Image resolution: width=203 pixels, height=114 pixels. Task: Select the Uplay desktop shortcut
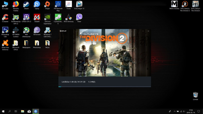(37, 5)
